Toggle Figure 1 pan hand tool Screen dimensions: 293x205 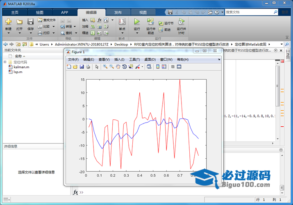tap(118, 67)
